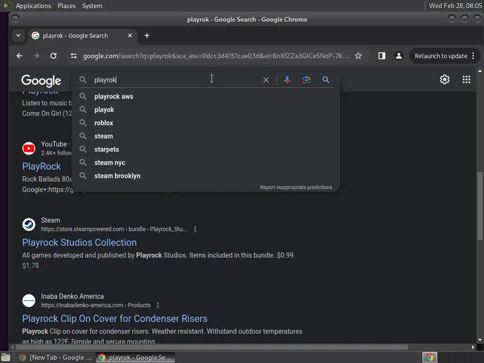Open Playrock Studios Collection link
This screenshot has height=363, width=484.
pos(79,242)
